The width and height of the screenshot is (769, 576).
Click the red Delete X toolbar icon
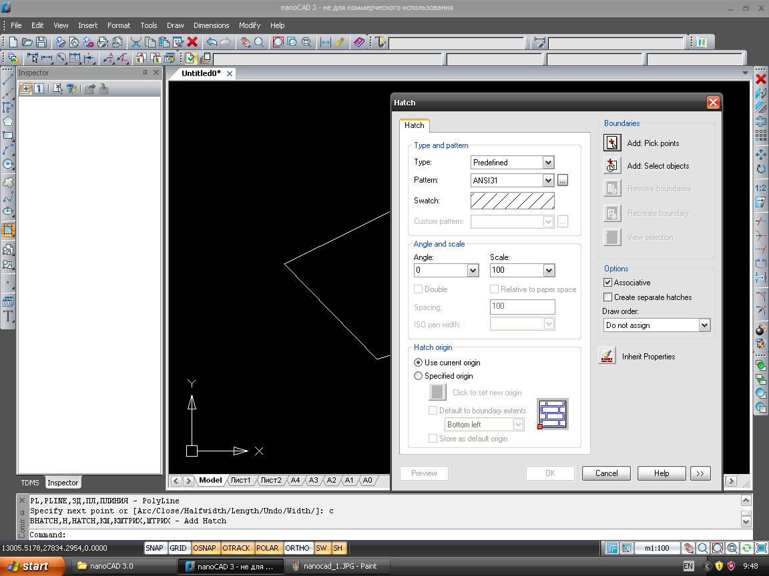pos(192,43)
